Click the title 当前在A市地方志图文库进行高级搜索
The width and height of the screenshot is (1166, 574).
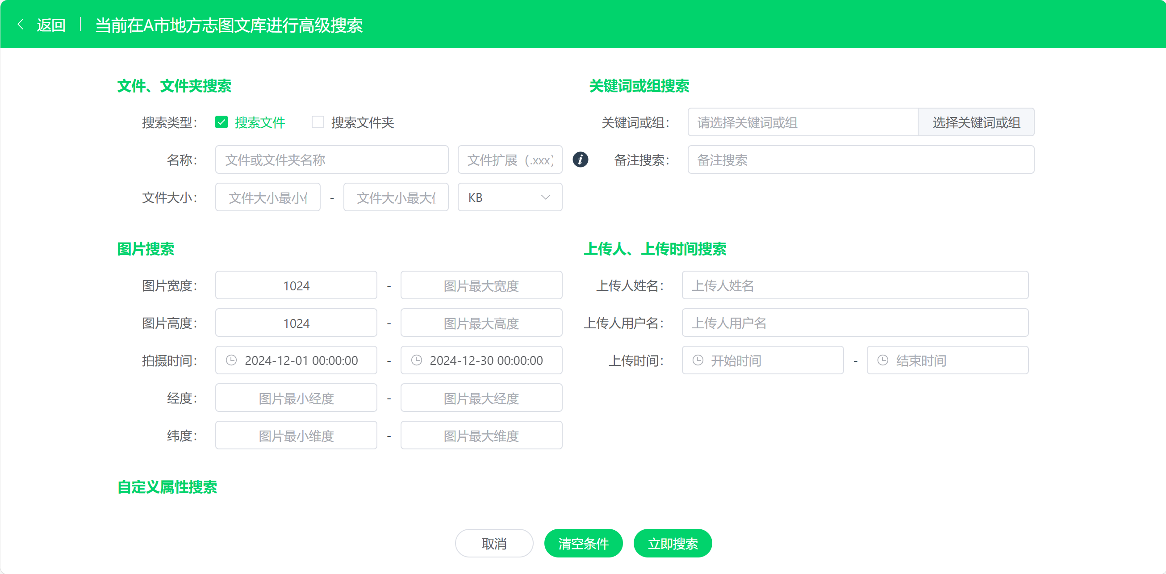[x=229, y=25]
